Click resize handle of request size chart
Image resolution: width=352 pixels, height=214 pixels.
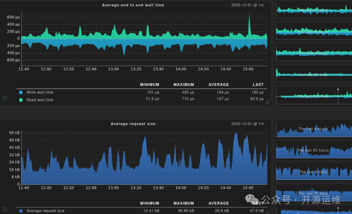[x=267, y=212]
